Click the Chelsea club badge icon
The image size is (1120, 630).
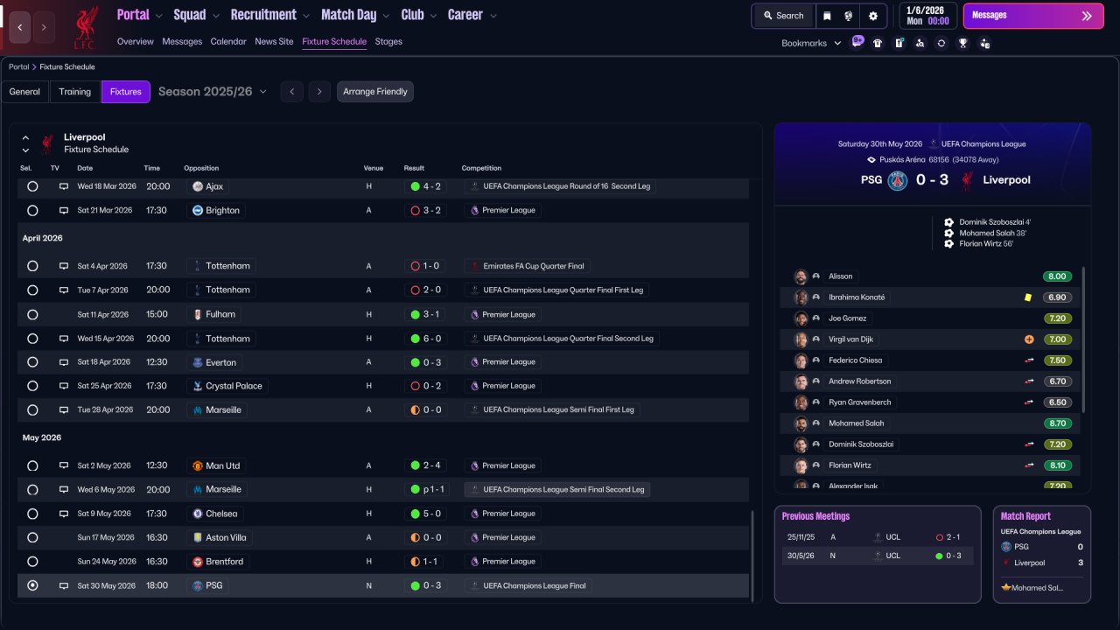tap(198, 514)
